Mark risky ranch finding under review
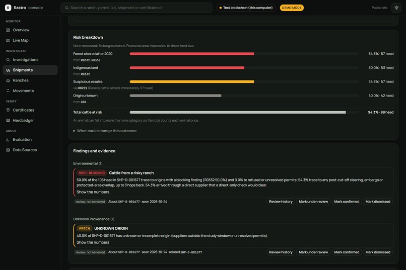This screenshot has width=406, height=270. tap(313, 202)
